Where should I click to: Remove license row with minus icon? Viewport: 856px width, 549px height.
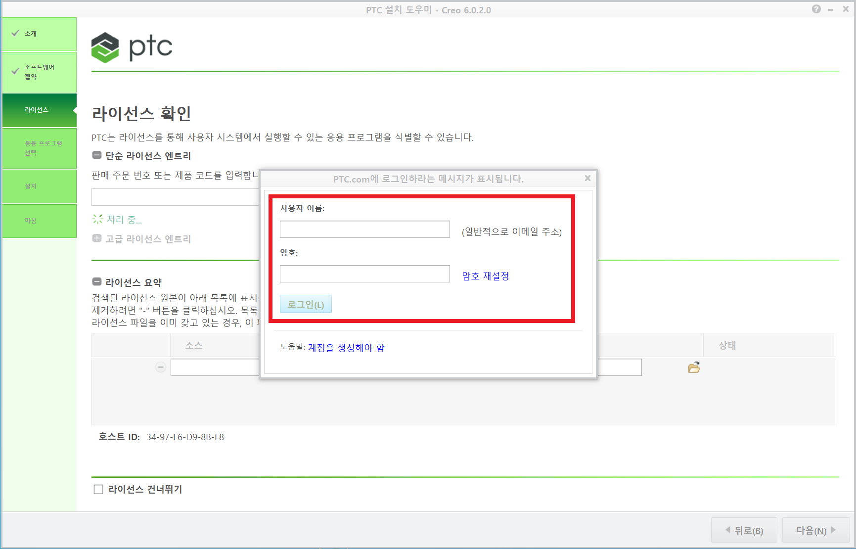160,367
